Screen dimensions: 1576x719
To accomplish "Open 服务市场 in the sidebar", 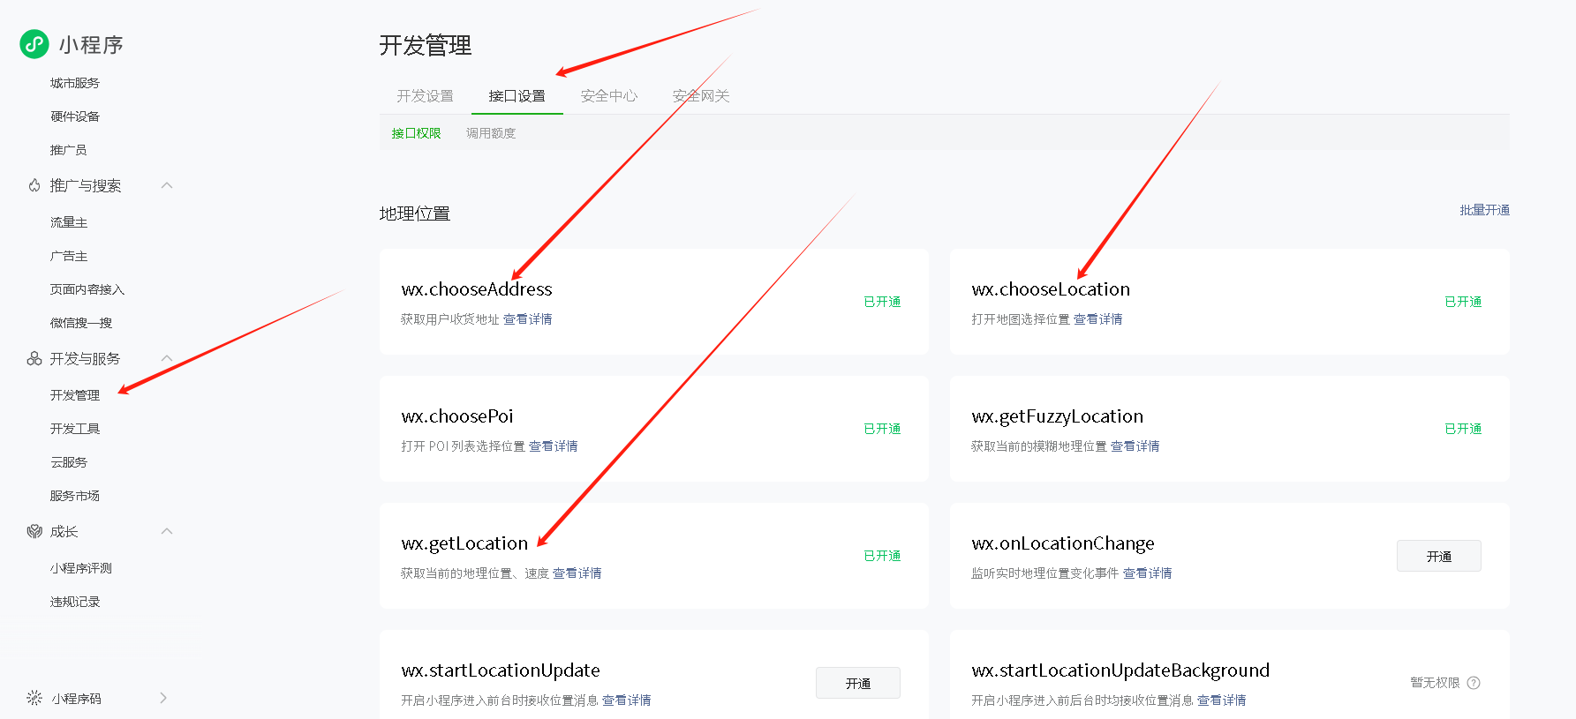I will coord(75,496).
